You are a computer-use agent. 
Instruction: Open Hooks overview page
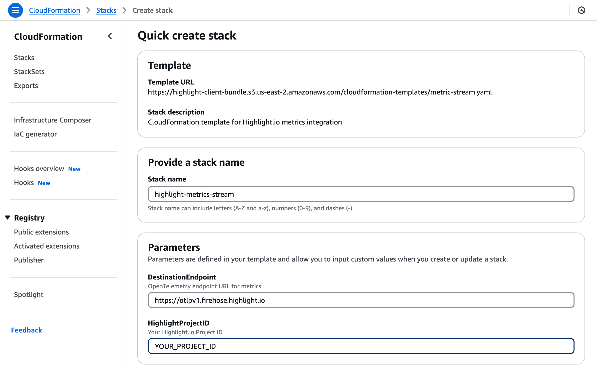pos(39,168)
